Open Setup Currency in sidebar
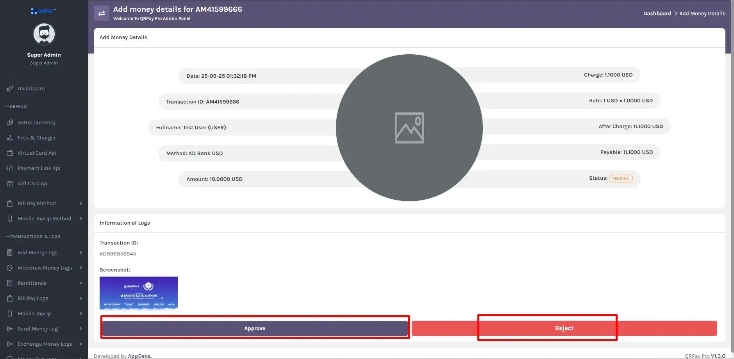This screenshot has height=359, width=734. [37, 123]
